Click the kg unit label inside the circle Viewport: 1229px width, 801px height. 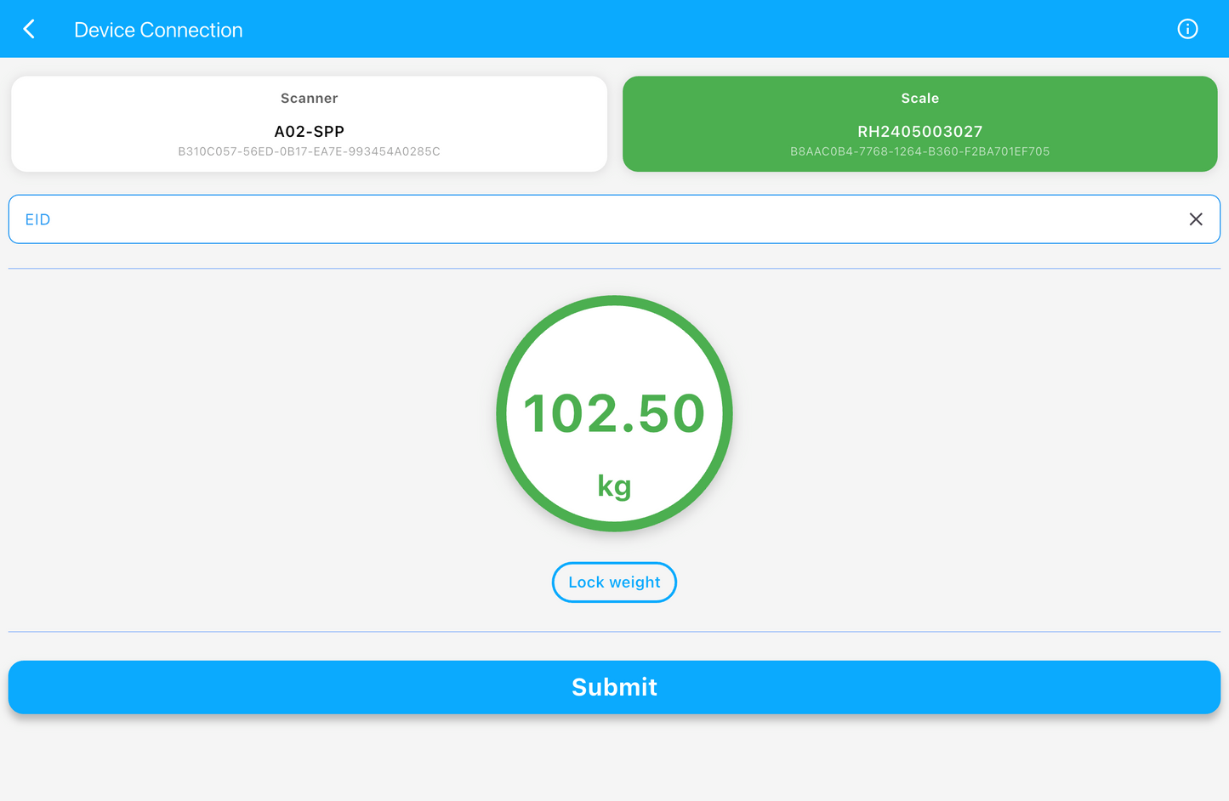[x=614, y=486]
